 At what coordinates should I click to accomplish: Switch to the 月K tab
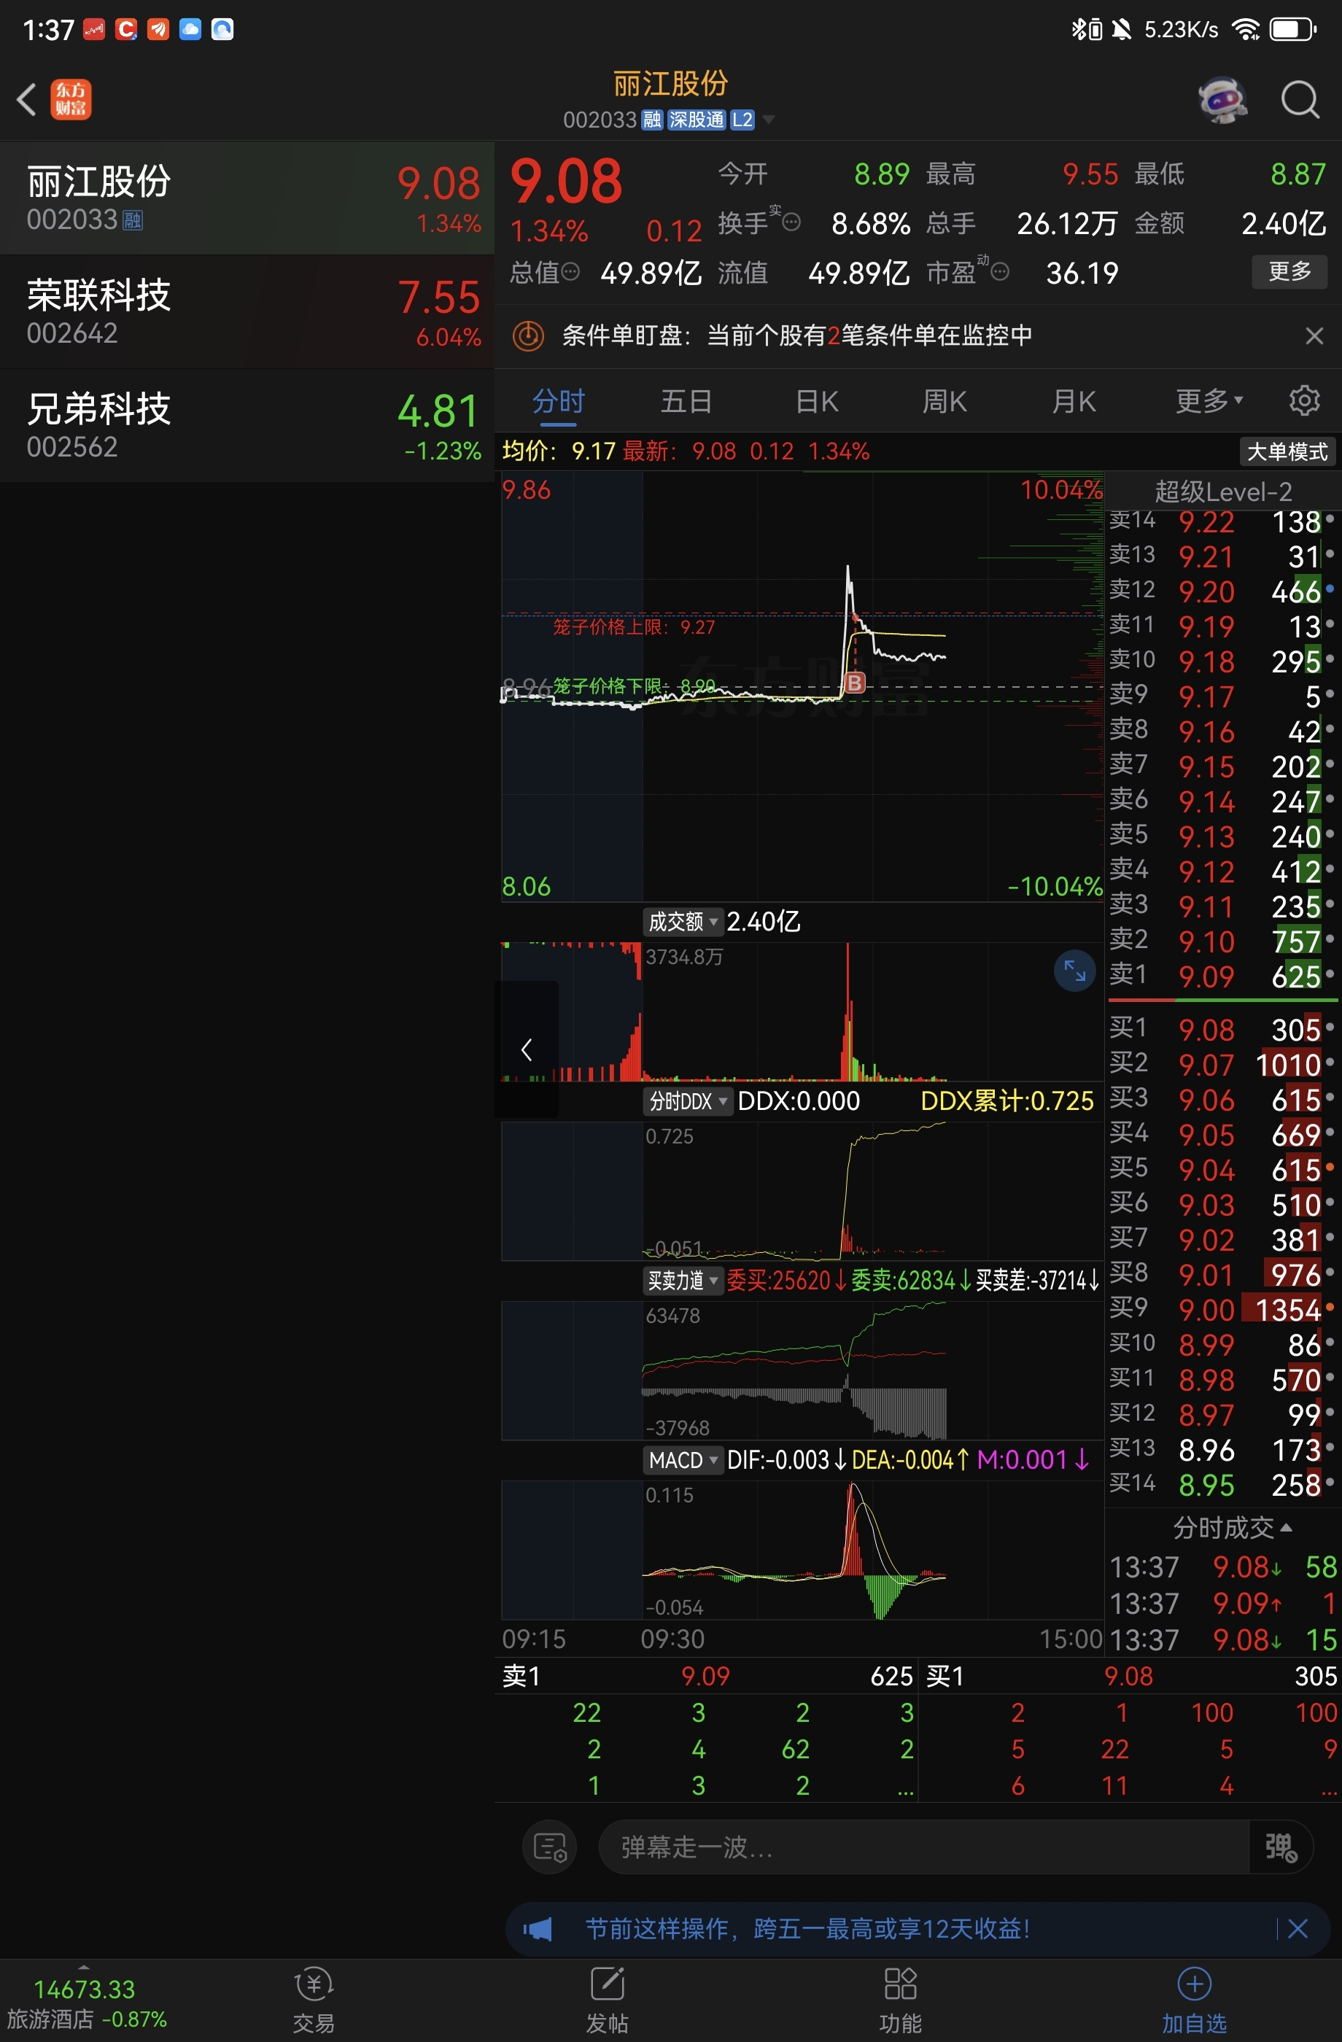point(1074,400)
